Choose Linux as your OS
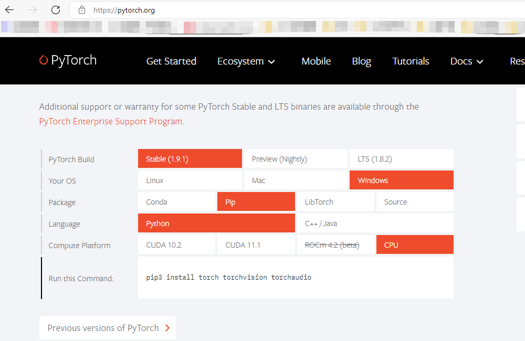 click(x=190, y=180)
